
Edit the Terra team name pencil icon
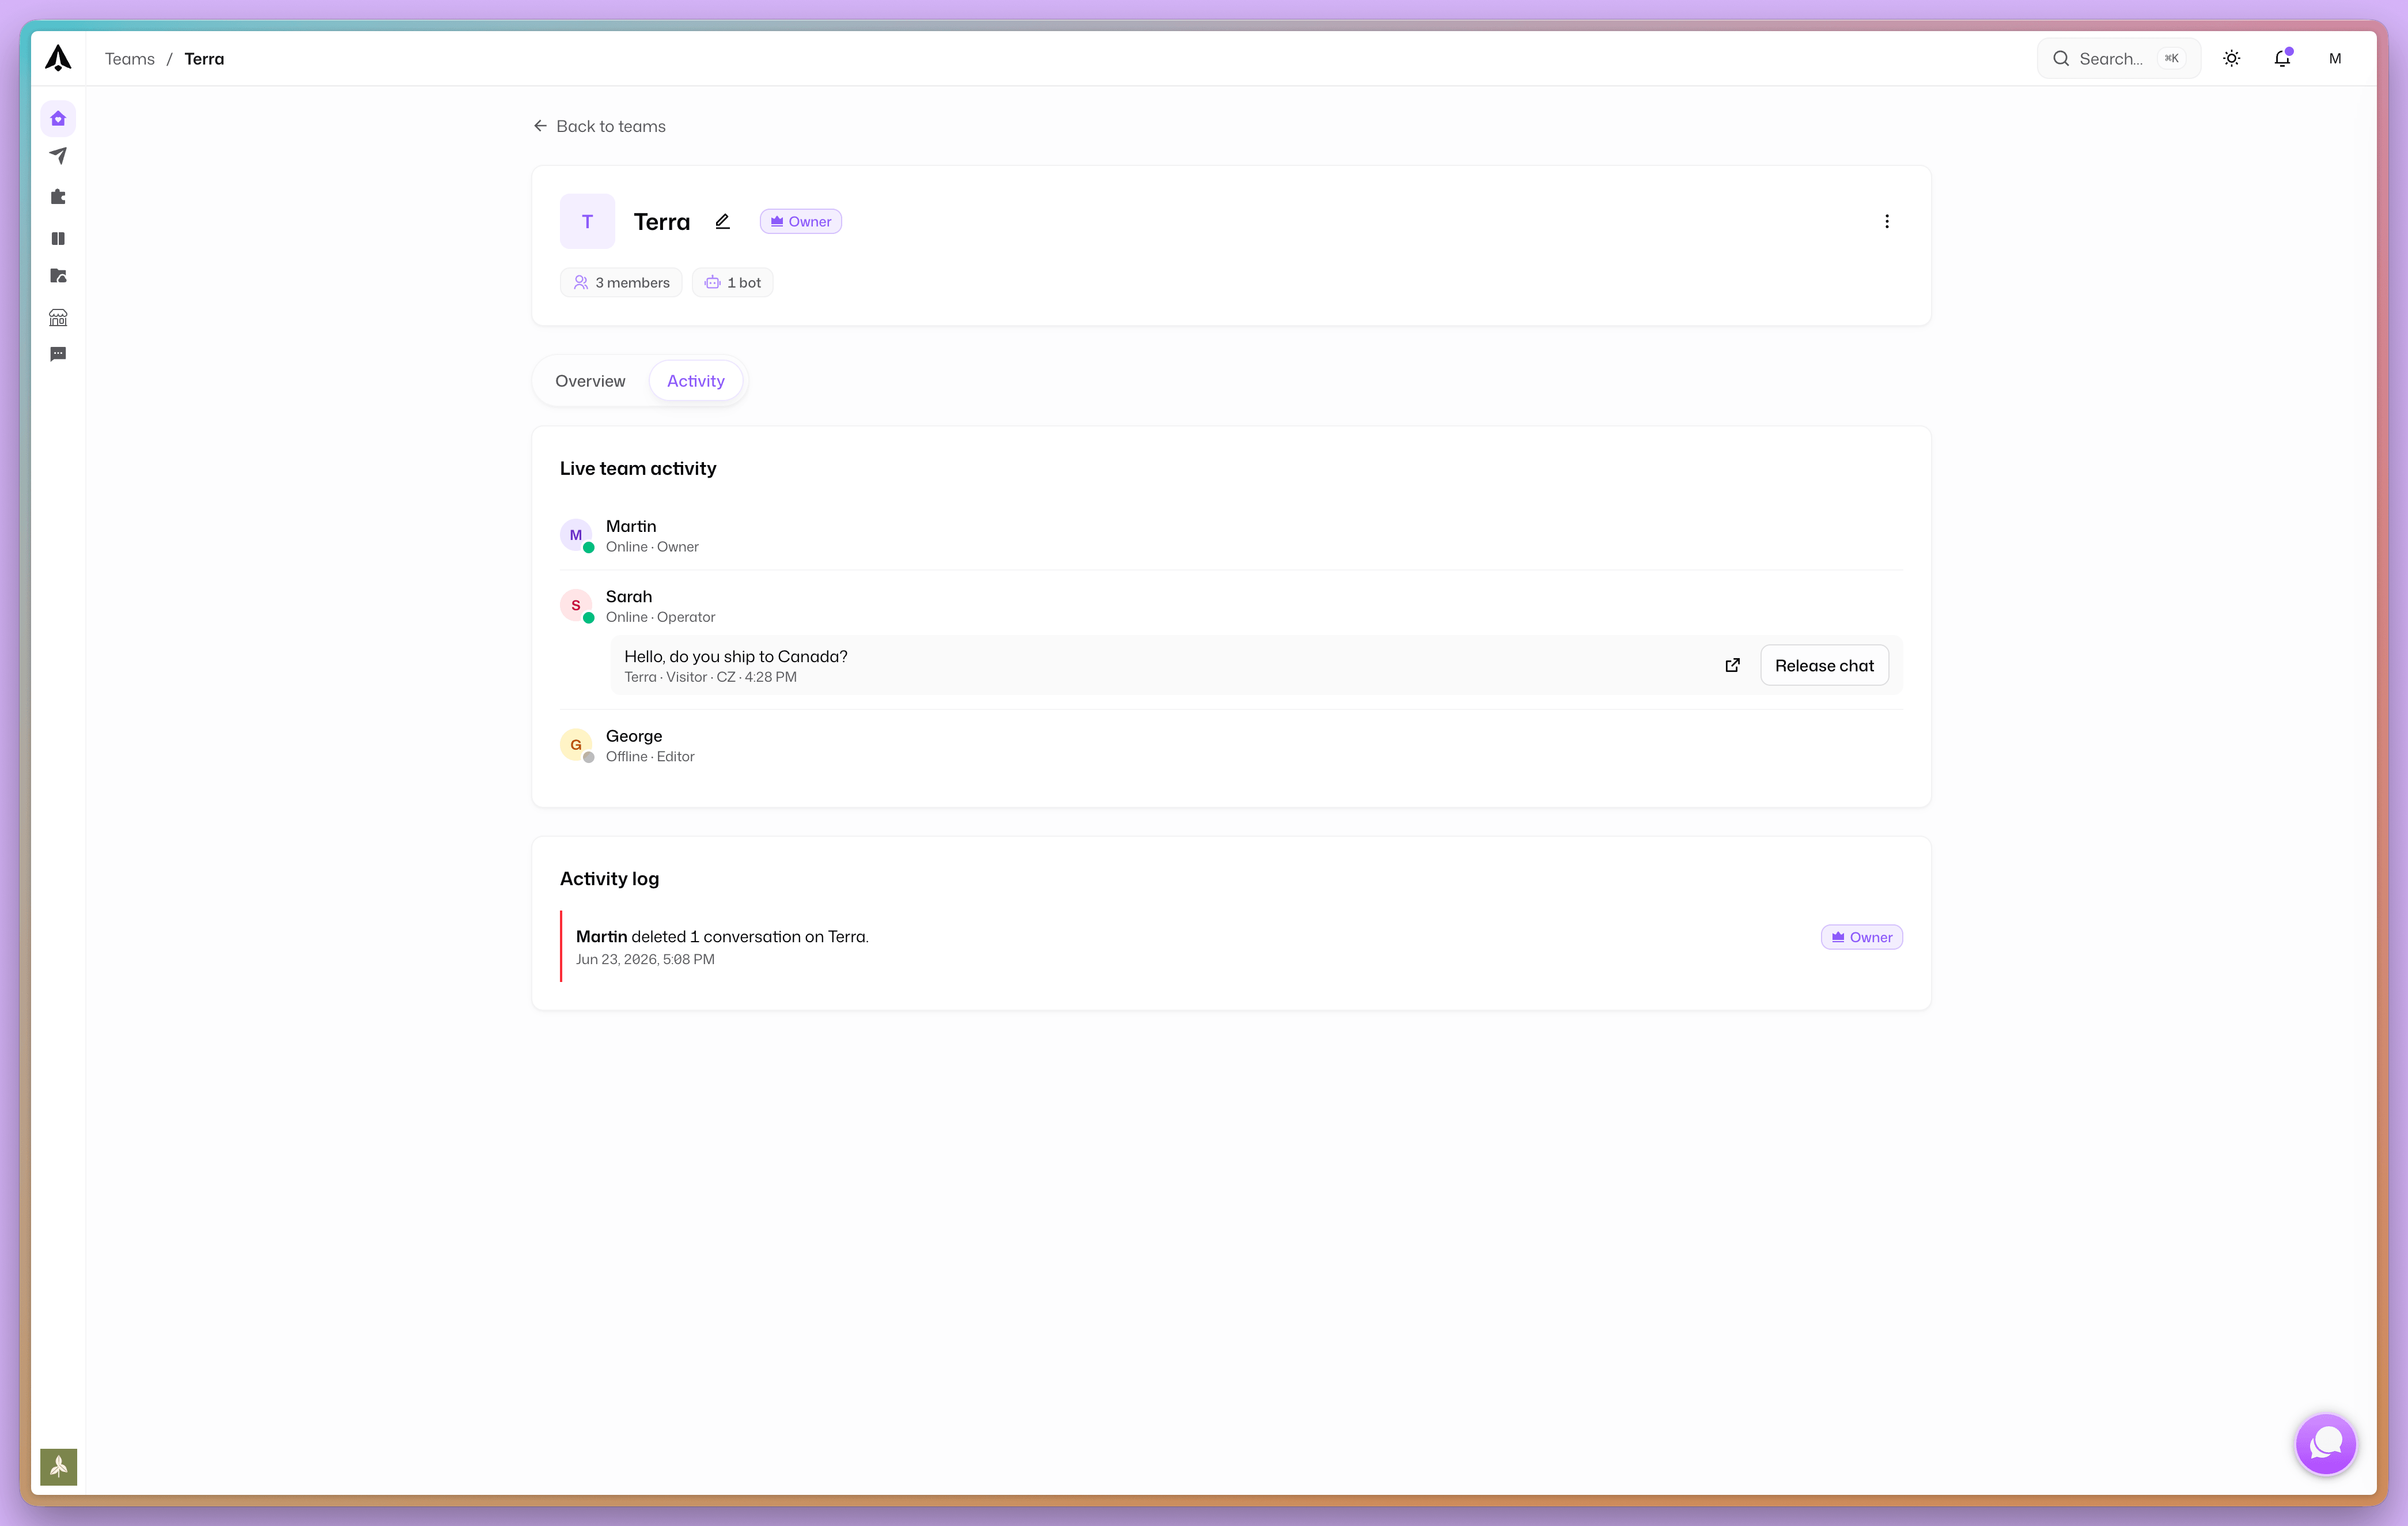(722, 221)
